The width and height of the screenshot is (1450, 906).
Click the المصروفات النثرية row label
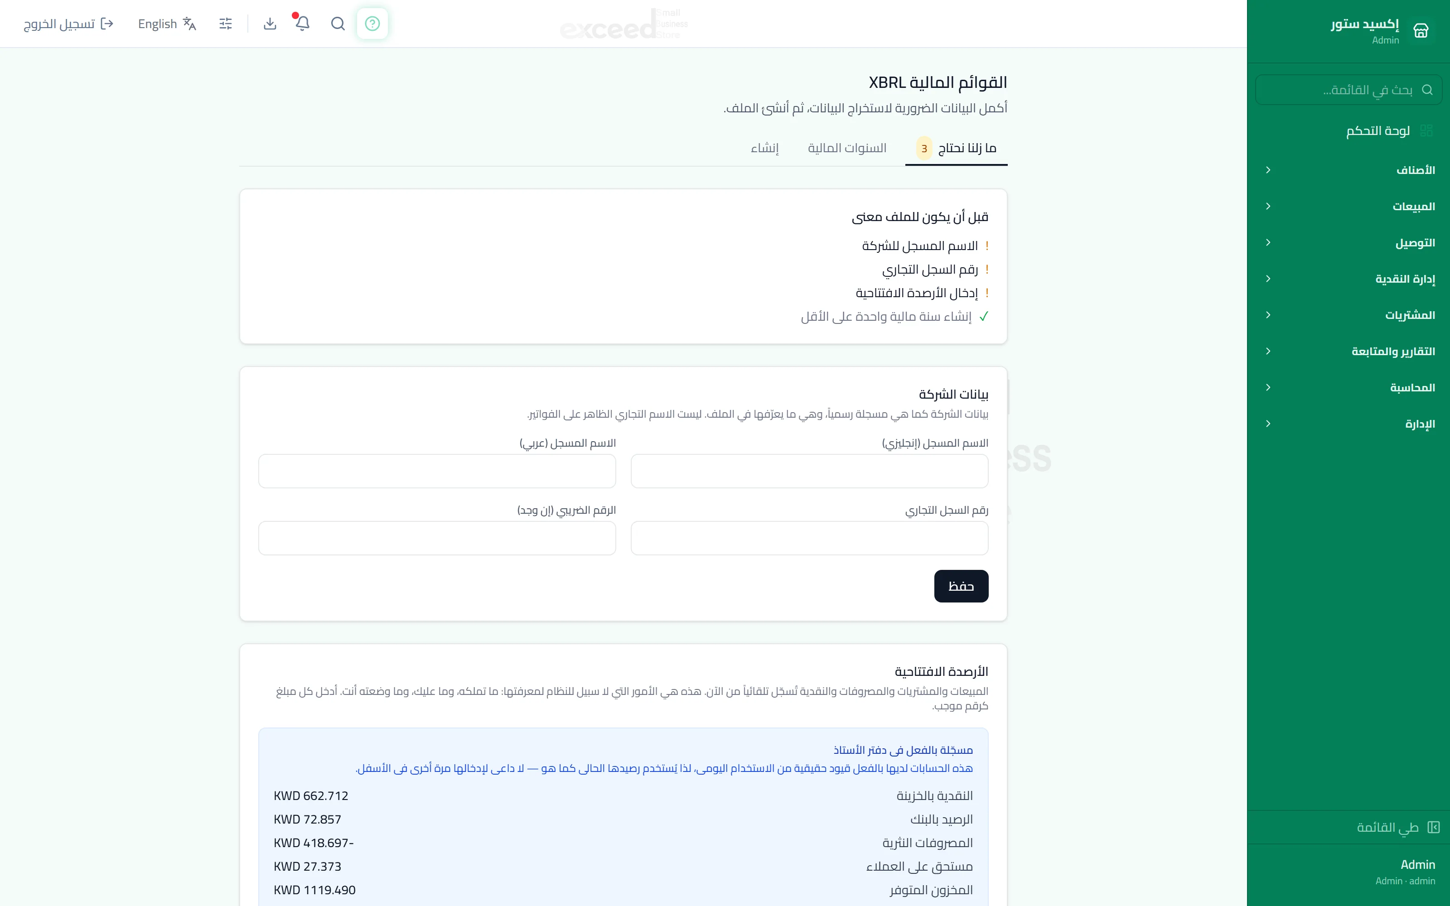click(x=928, y=843)
